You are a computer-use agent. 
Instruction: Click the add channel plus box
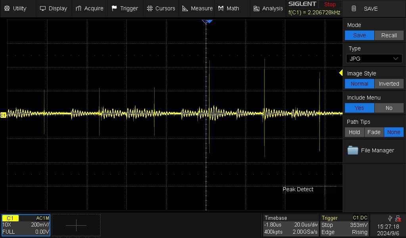pos(76,225)
